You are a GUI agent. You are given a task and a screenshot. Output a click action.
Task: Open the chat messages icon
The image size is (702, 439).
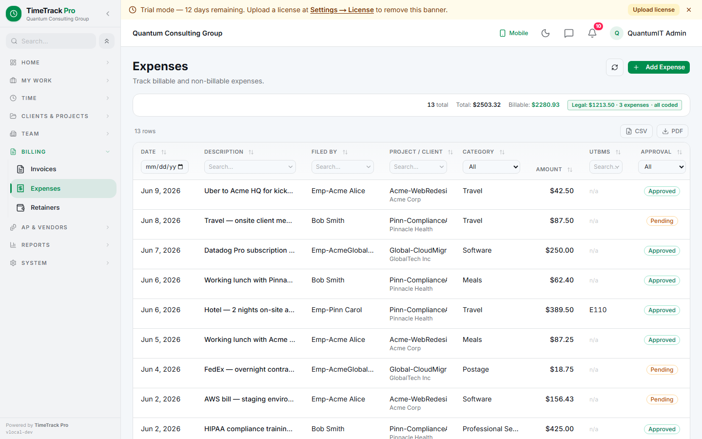568,33
